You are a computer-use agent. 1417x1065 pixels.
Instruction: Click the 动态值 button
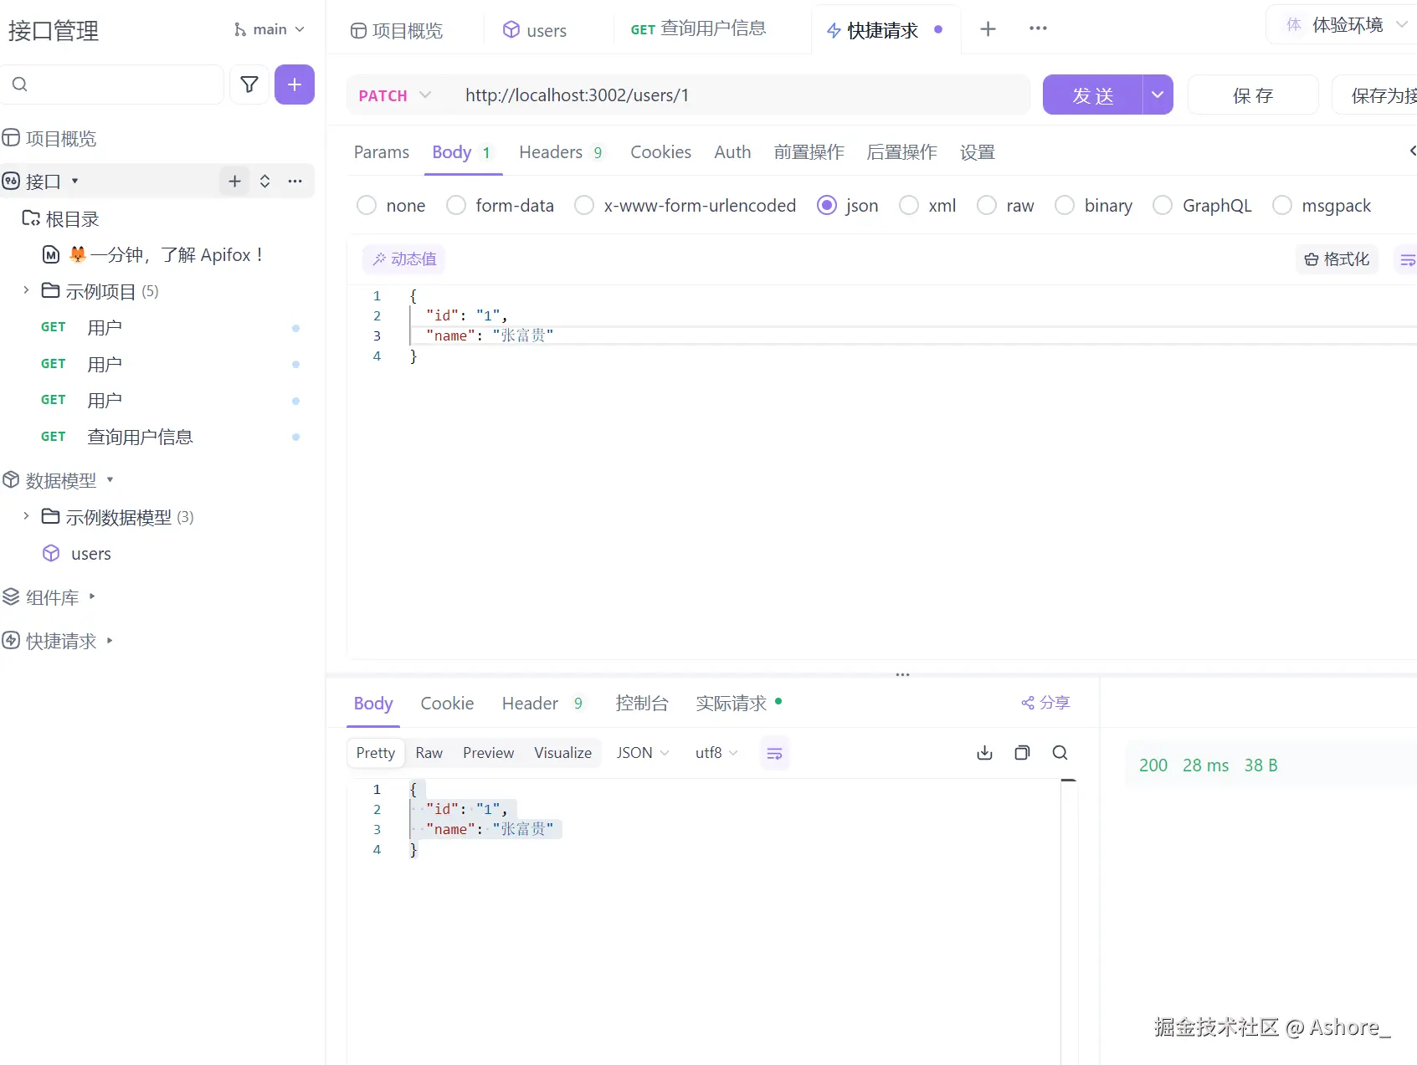[x=404, y=259]
